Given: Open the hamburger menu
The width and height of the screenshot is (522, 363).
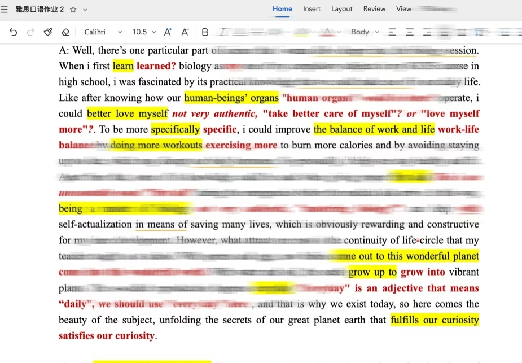Looking at the screenshot, I should (5, 10).
